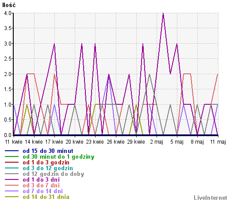The image size is (230, 202).
Task: Click the legend label 'od 12 godzin do doby'
Action: (x=54, y=174)
